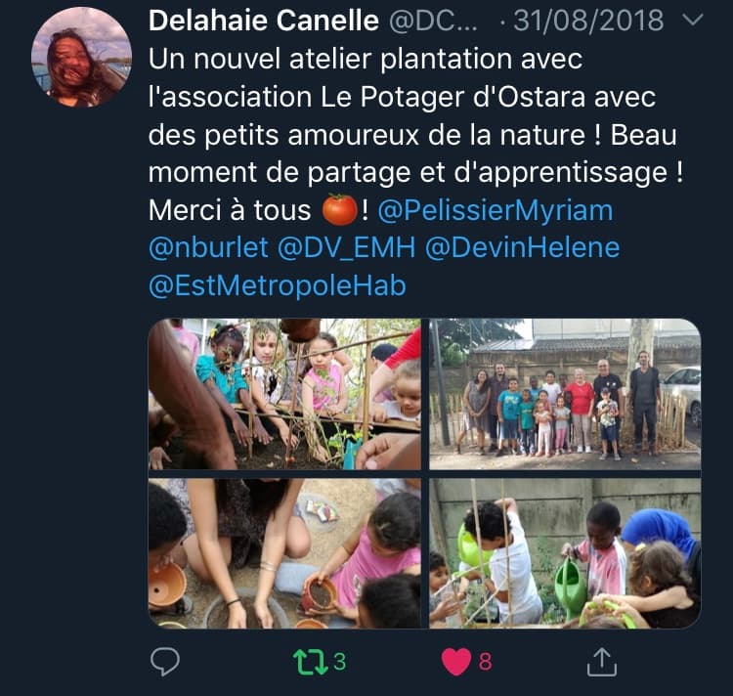The image size is (733, 696).
Task: Unlike the tweet via the heart icon
Action: (456, 662)
